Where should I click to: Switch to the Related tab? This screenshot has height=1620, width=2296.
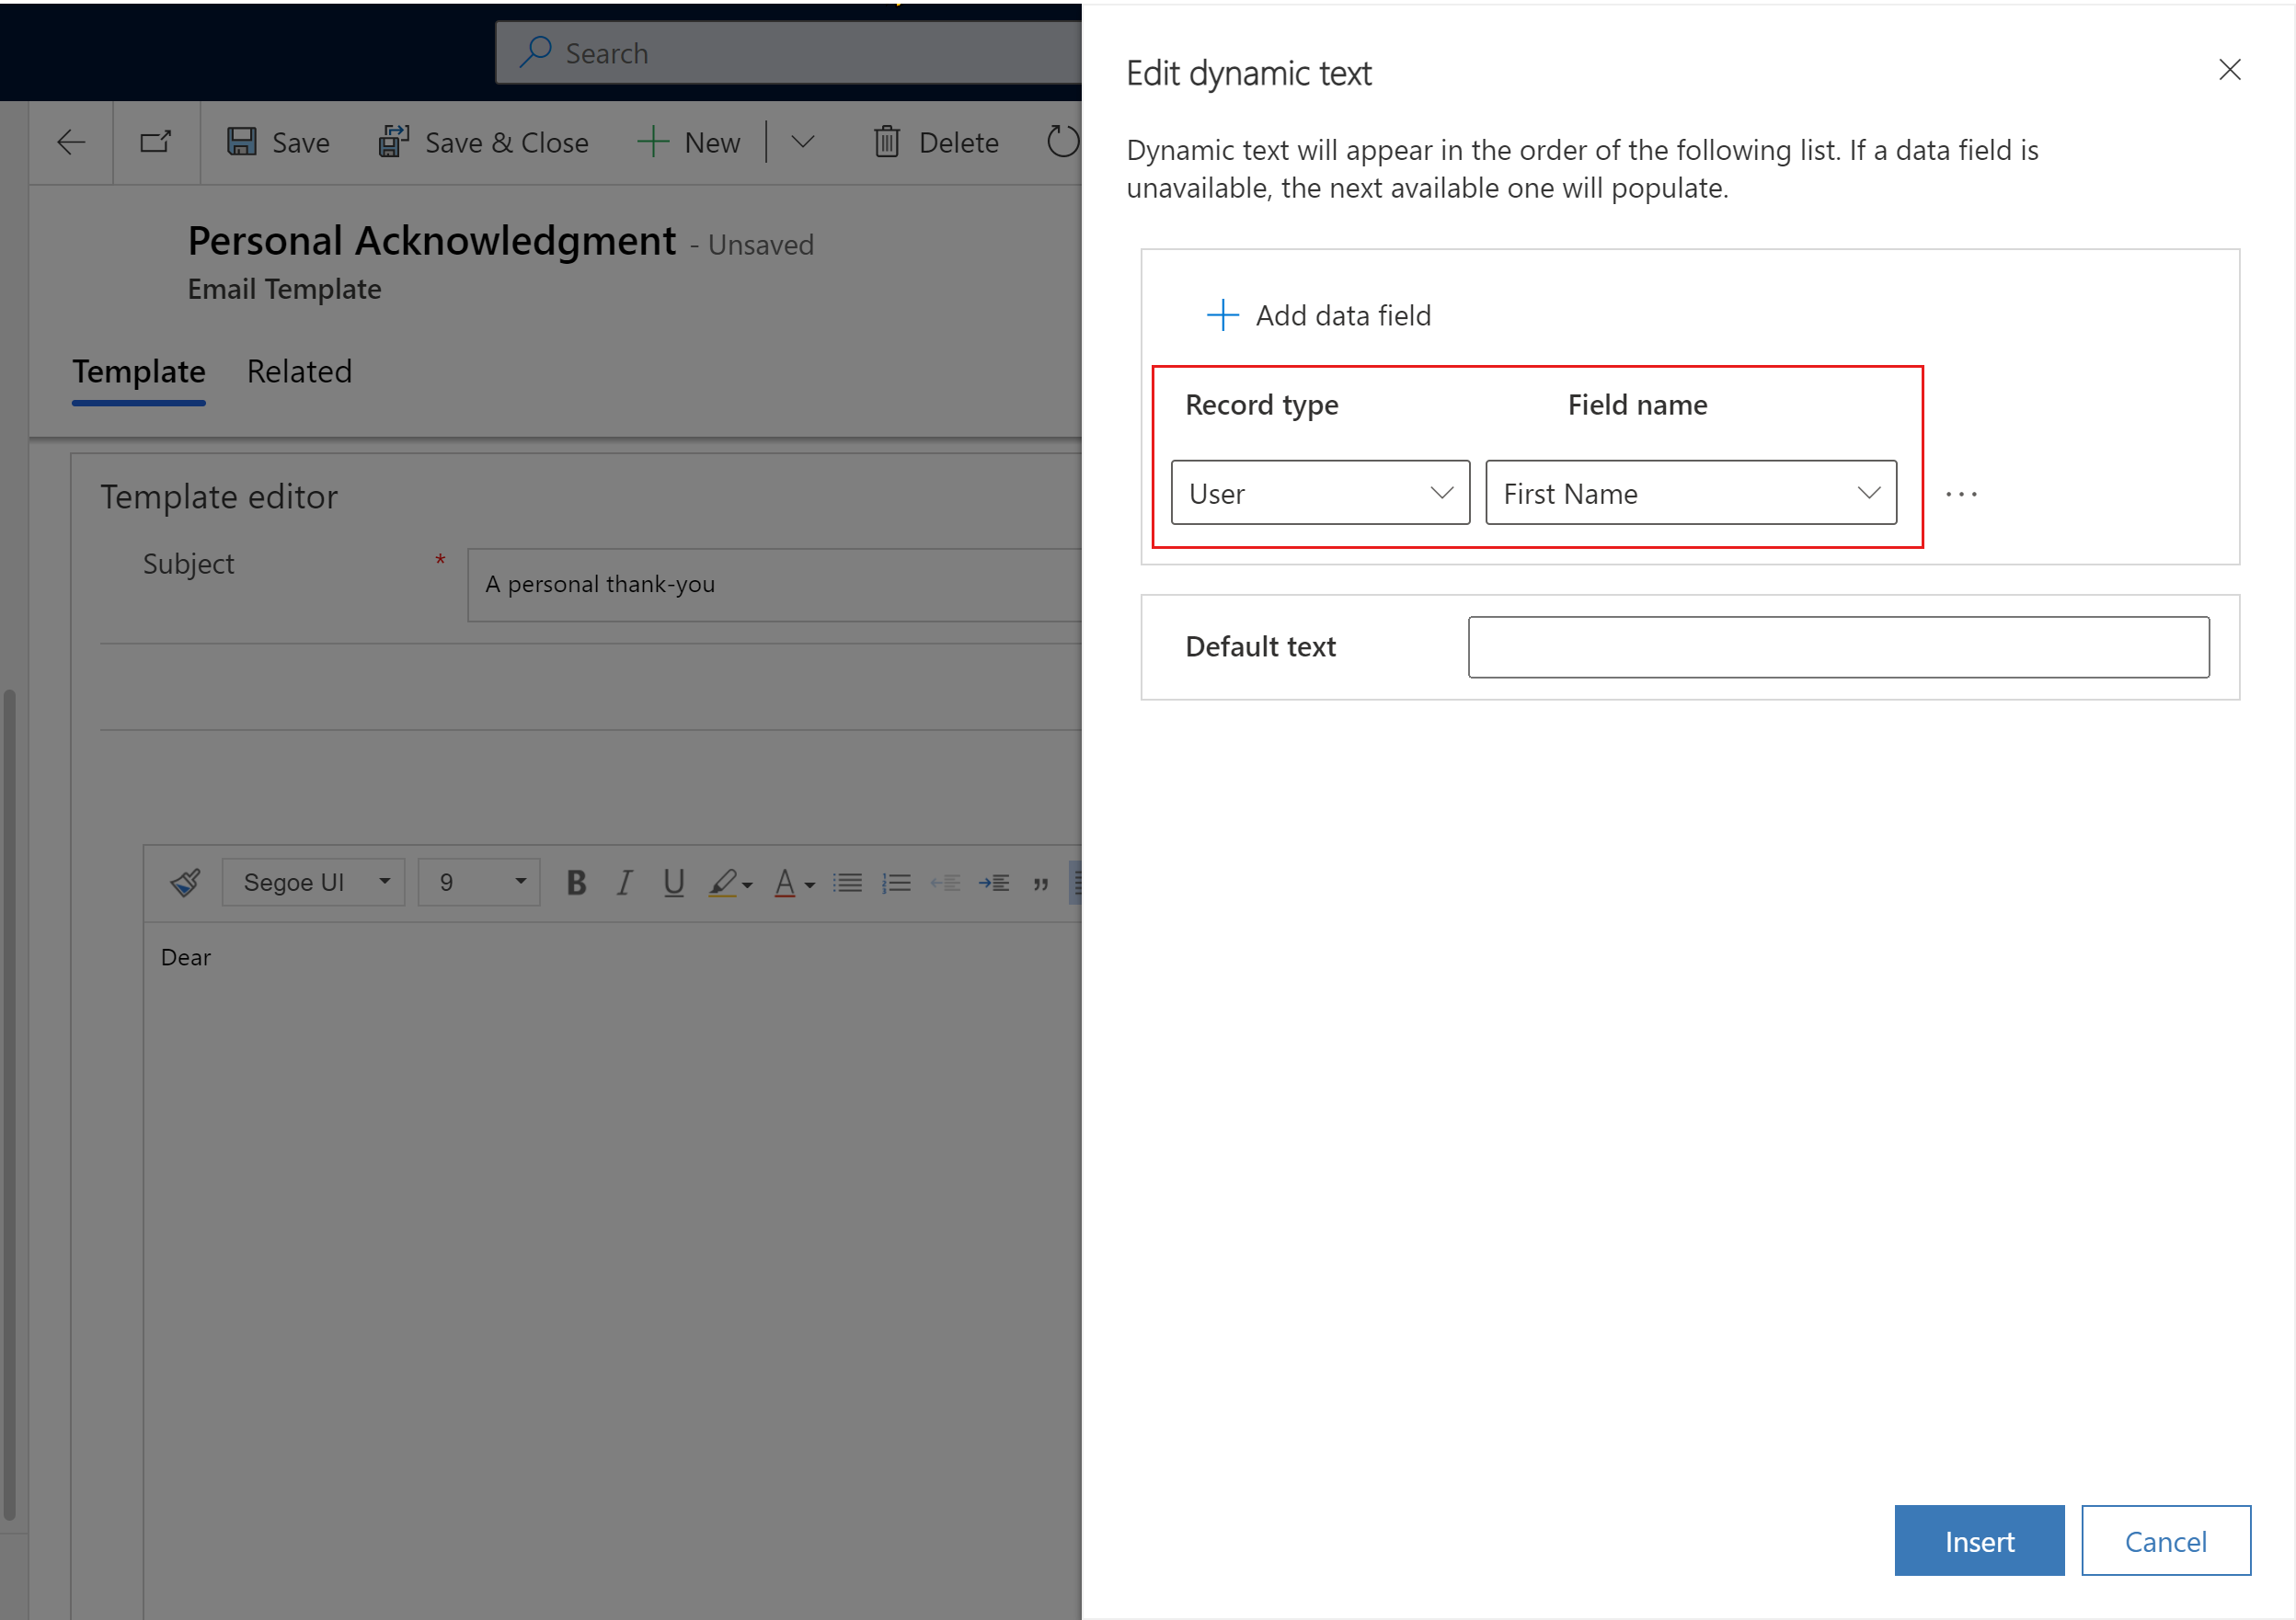[300, 370]
